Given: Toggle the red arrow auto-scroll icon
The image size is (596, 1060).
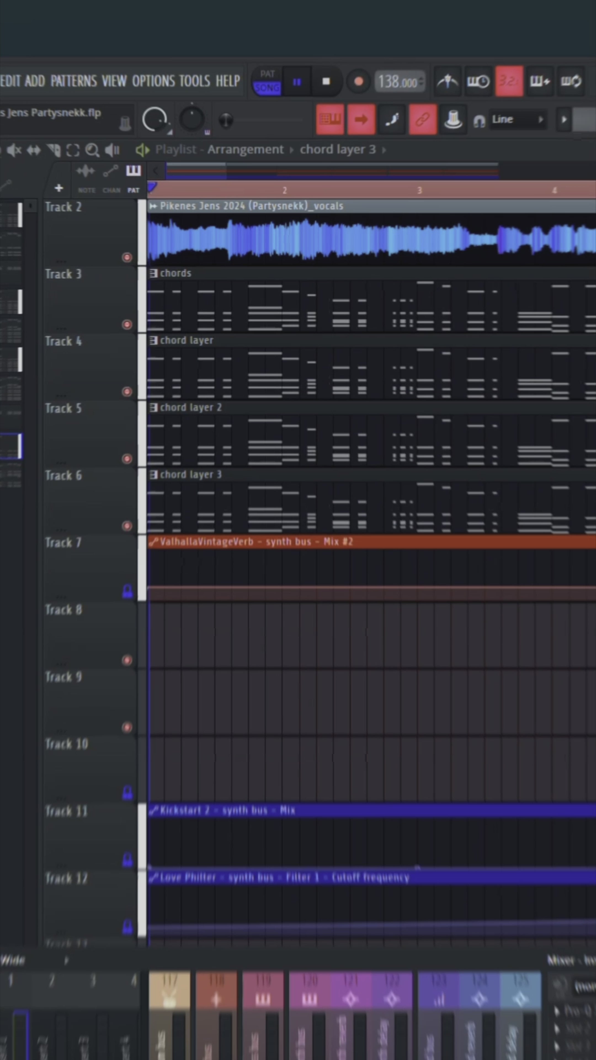Looking at the screenshot, I should (x=361, y=119).
